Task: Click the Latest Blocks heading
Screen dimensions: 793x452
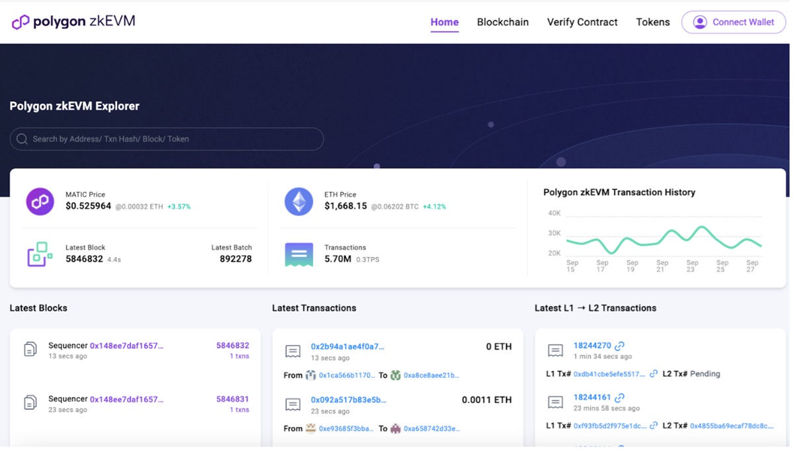Action: [38, 308]
